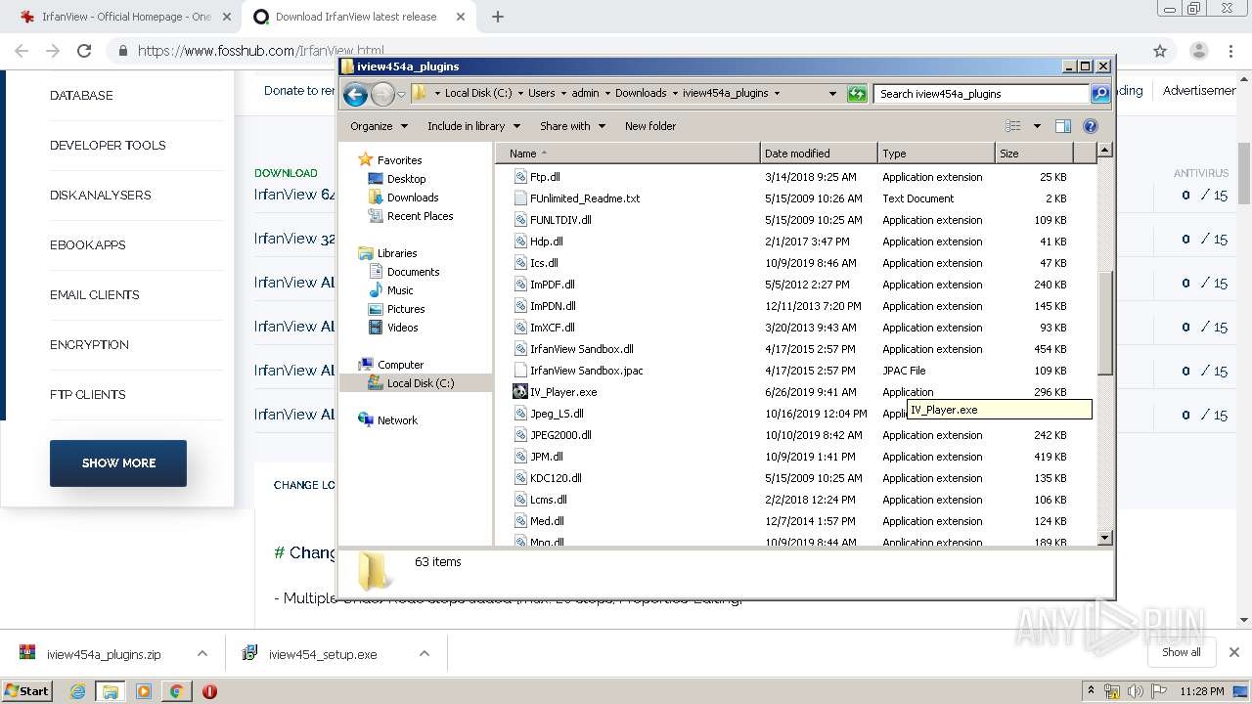
Task: Click Chrome profile avatar icon
Action: [x=1199, y=51]
